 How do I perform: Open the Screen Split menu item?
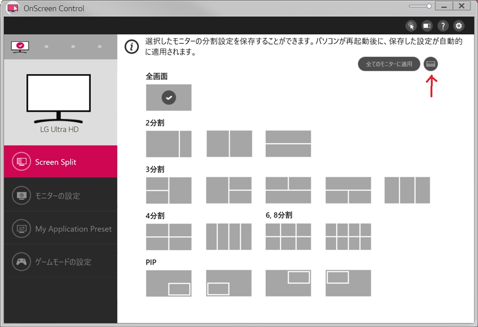pos(60,161)
